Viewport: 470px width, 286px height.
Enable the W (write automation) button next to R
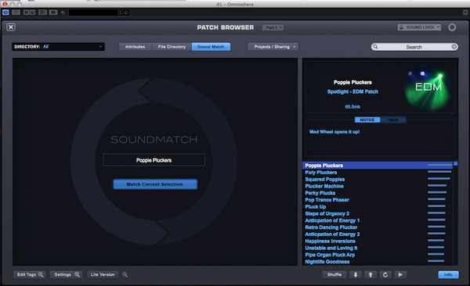click(x=32, y=13)
